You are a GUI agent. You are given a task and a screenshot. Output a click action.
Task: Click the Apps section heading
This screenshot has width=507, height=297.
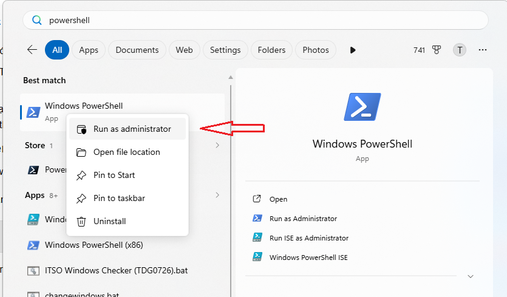point(35,196)
